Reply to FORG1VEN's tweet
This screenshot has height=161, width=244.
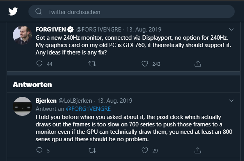[39, 63]
